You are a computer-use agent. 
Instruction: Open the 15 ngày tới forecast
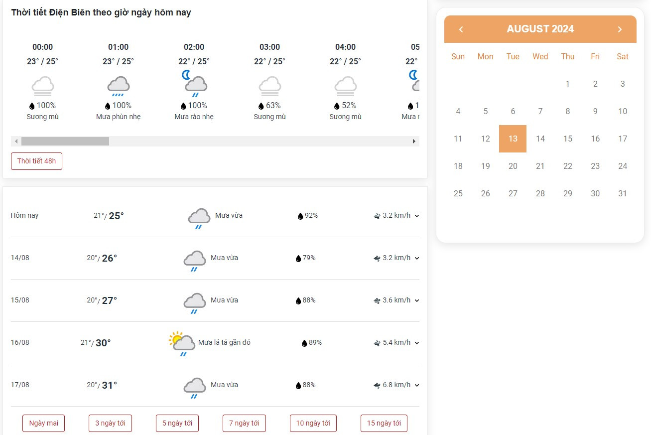(x=384, y=424)
